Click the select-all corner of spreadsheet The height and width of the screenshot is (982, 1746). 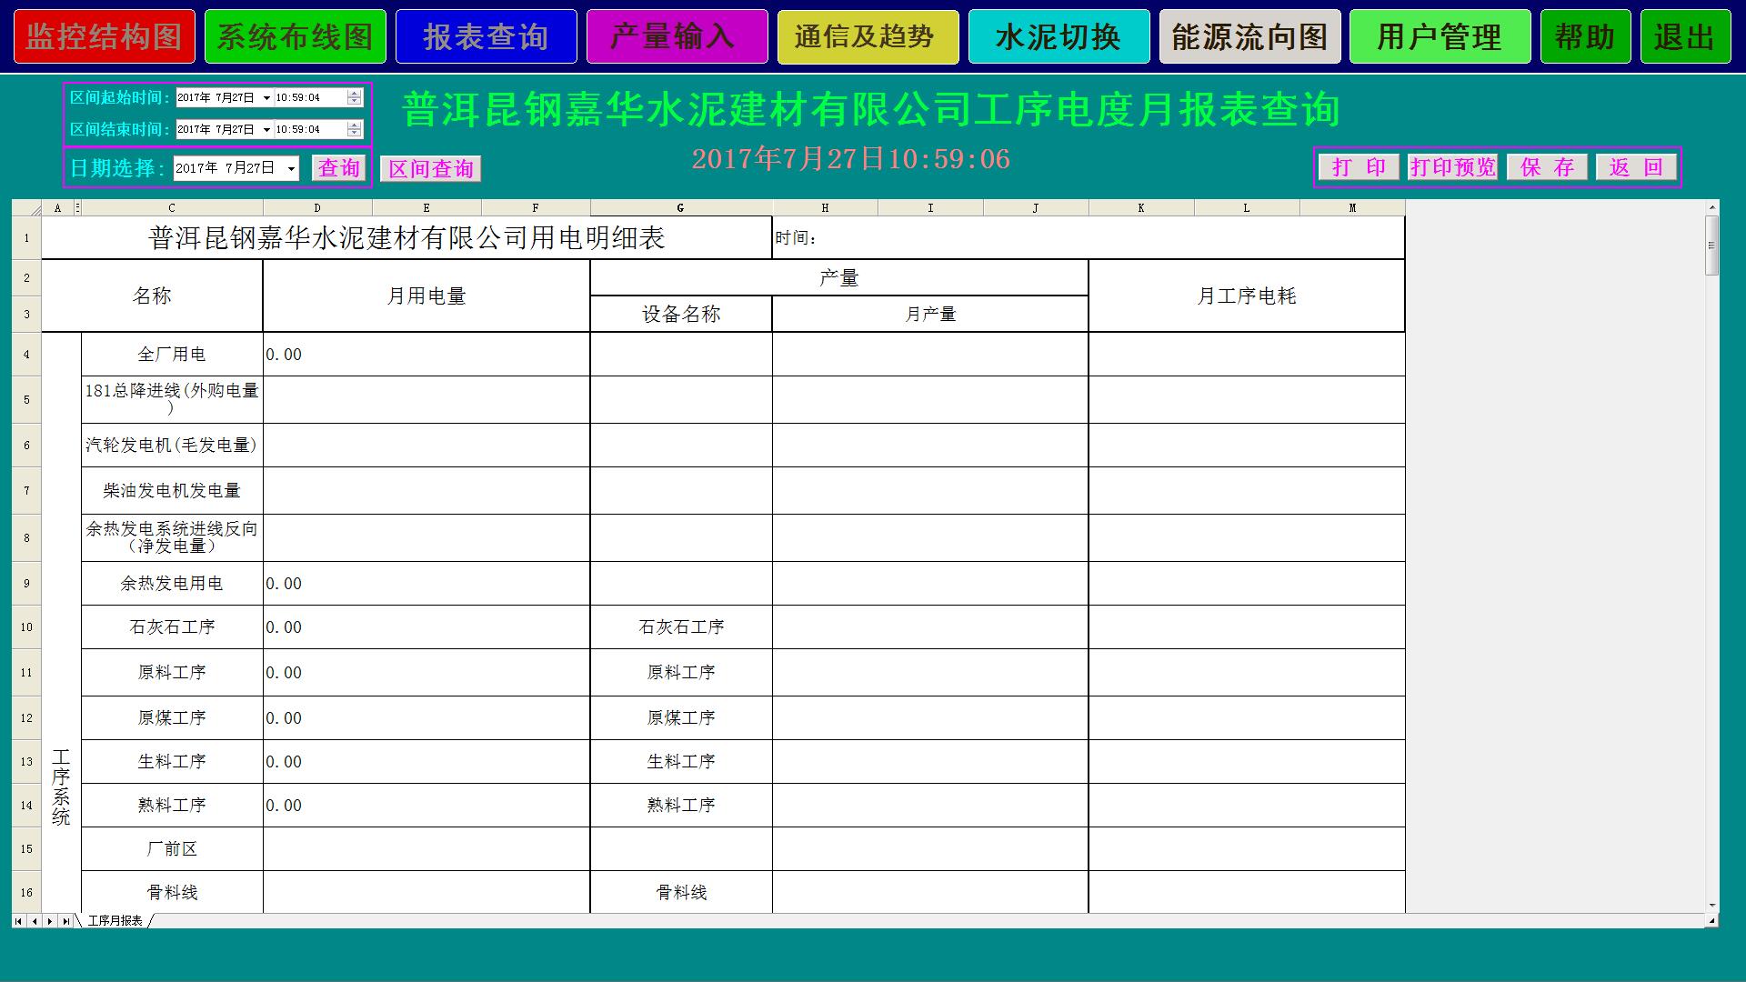point(26,208)
